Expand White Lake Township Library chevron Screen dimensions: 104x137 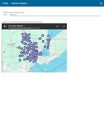click(x=100, y=12)
